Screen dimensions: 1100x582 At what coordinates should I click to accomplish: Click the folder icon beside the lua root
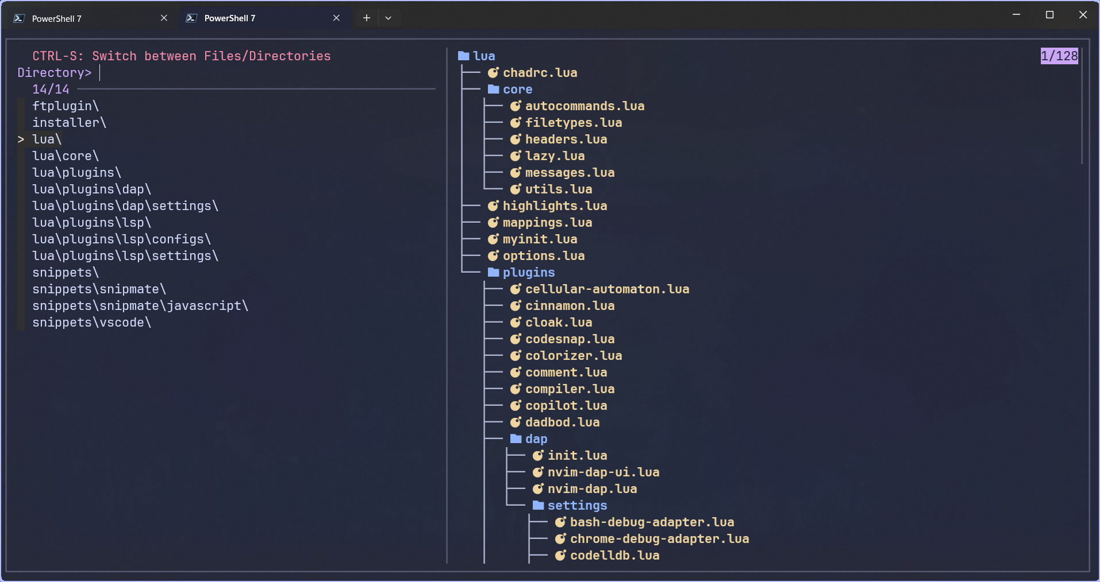coord(462,56)
